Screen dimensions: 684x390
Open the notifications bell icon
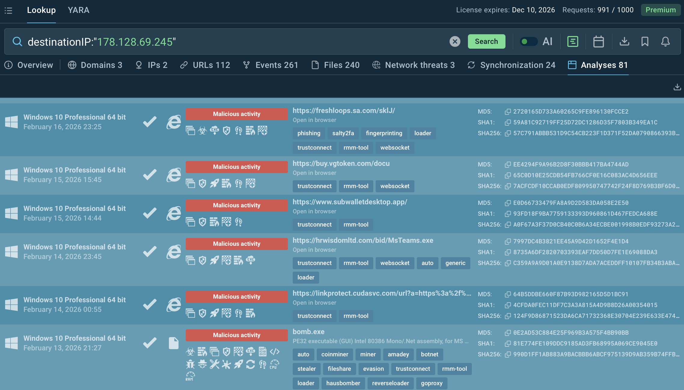(x=665, y=42)
